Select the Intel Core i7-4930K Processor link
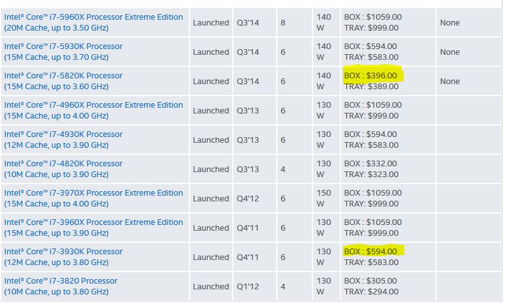 point(63,134)
